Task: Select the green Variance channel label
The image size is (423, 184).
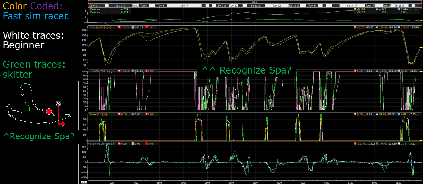Action: pos(95,12)
